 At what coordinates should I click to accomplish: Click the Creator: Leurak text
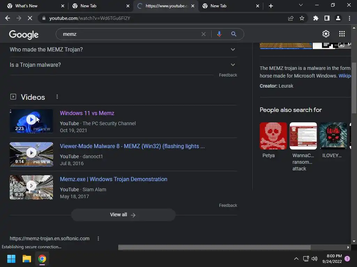point(276,86)
